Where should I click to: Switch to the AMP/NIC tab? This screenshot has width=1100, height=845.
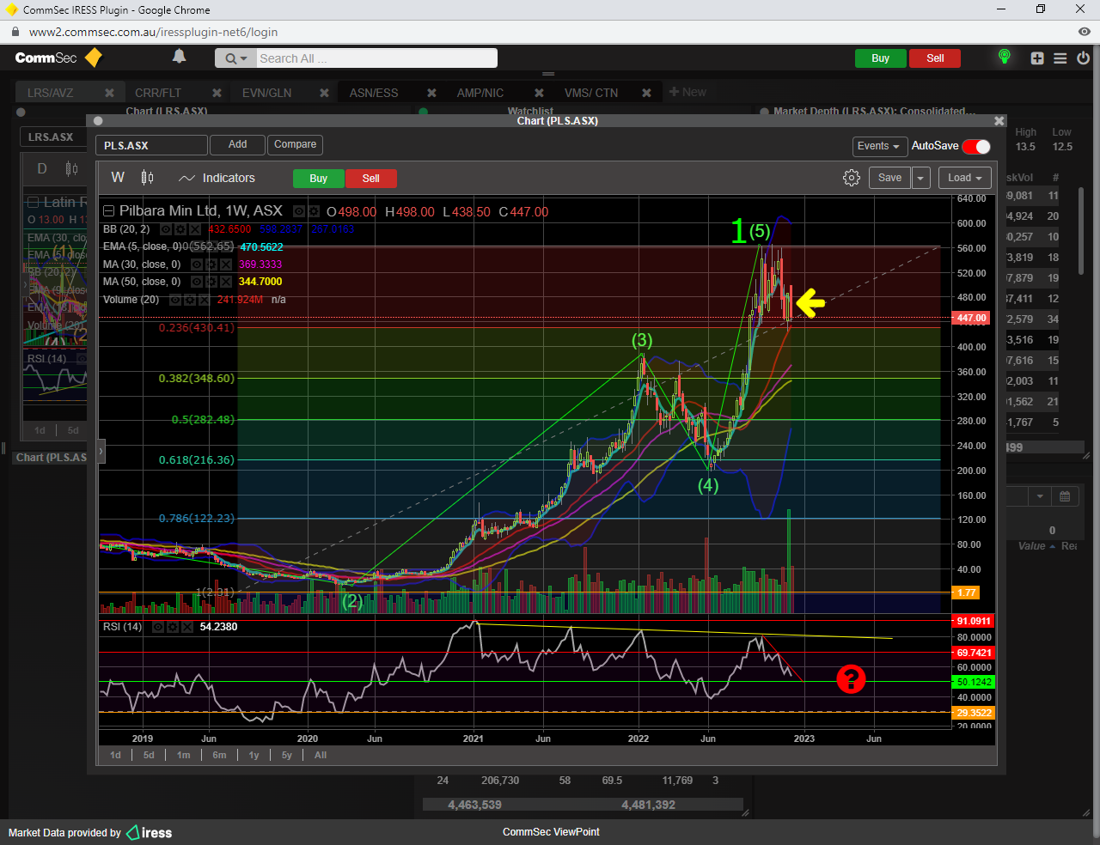click(x=480, y=93)
